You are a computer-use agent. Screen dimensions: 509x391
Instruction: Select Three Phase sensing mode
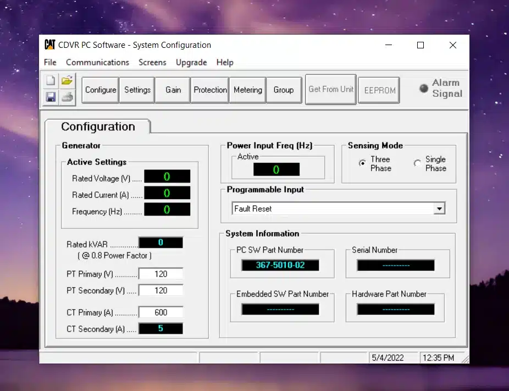click(362, 163)
